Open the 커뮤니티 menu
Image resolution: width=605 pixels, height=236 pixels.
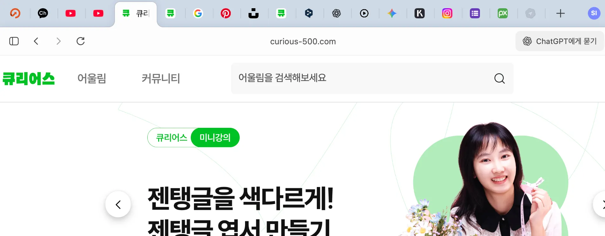tap(161, 78)
